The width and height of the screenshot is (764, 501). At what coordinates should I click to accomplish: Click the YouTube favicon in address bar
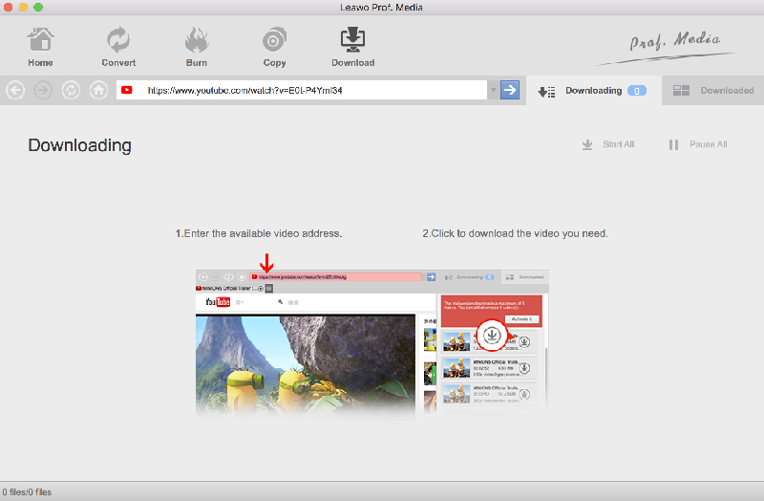127,90
